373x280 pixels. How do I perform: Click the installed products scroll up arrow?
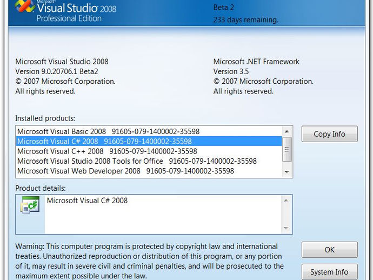[287, 131]
